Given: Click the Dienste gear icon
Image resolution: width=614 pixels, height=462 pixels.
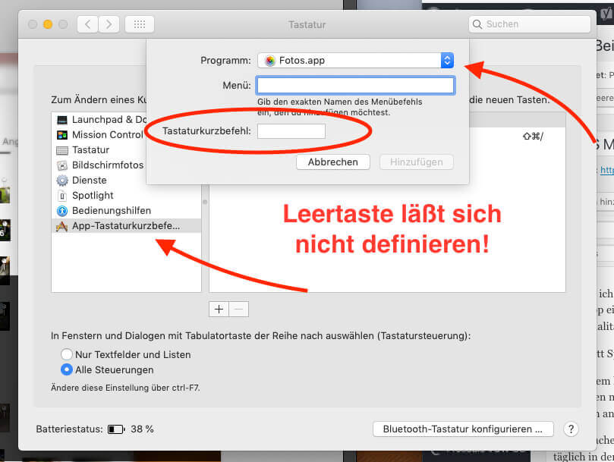Looking at the screenshot, I should [62, 181].
